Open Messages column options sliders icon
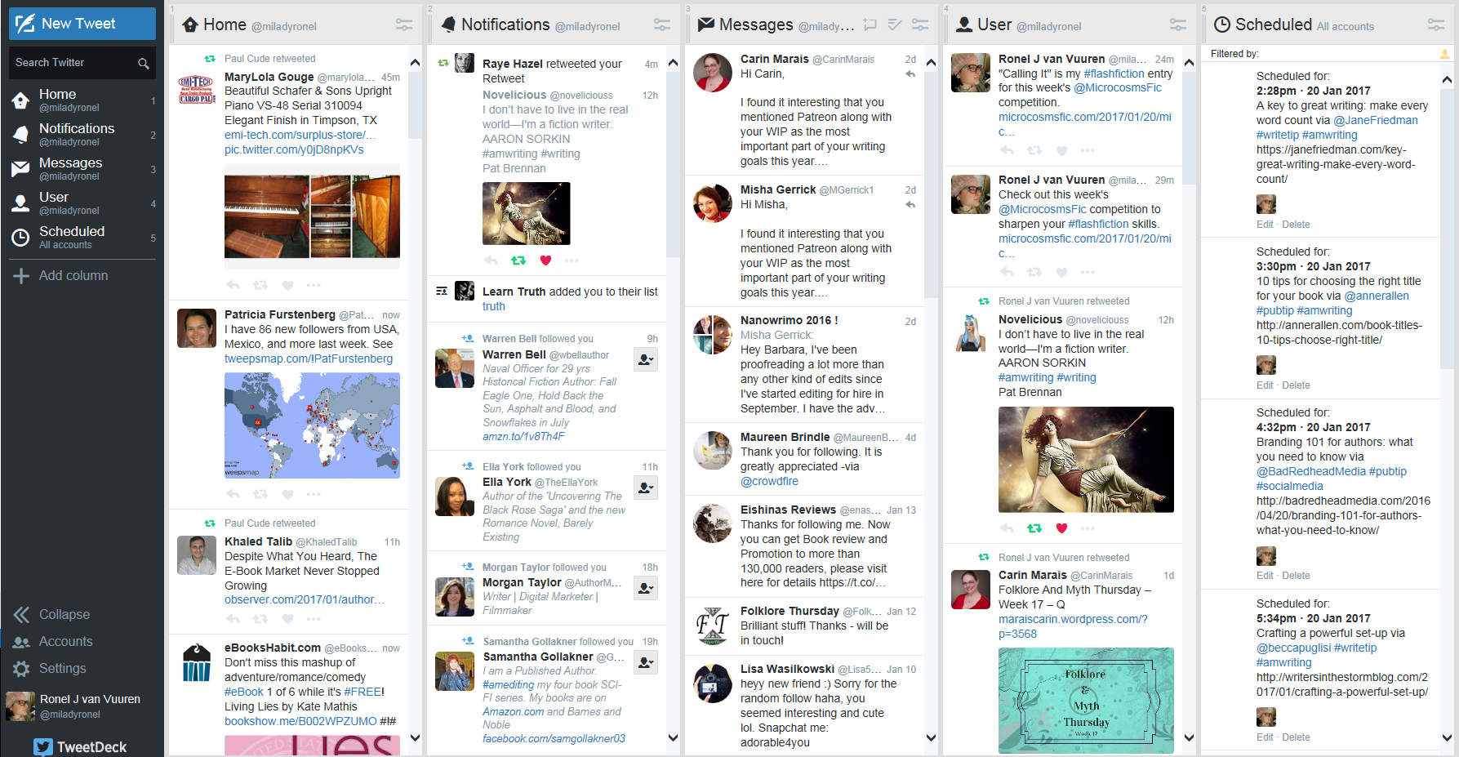 click(x=920, y=25)
